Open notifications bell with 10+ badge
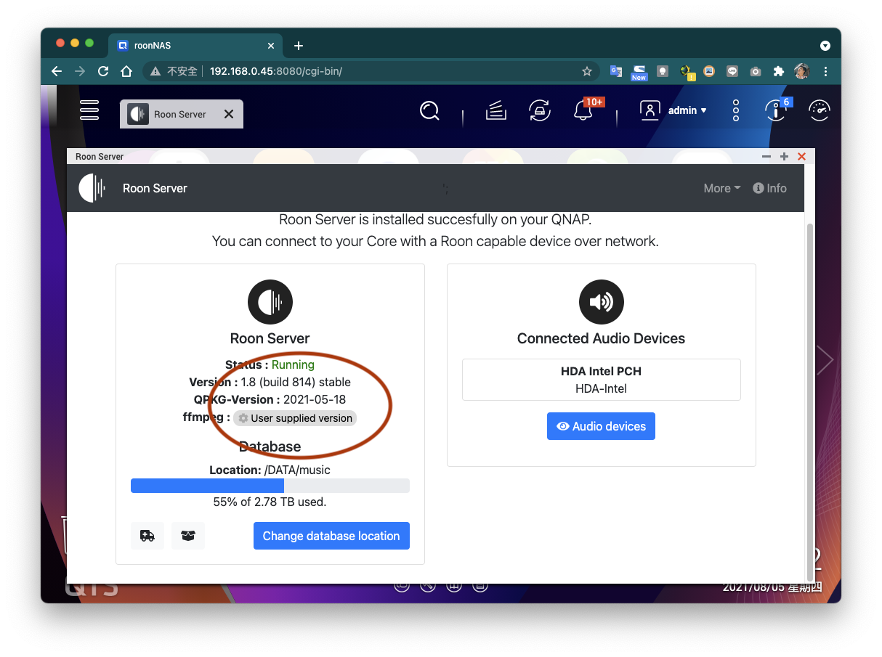Screen dimensions: 882x657 click(x=583, y=110)
